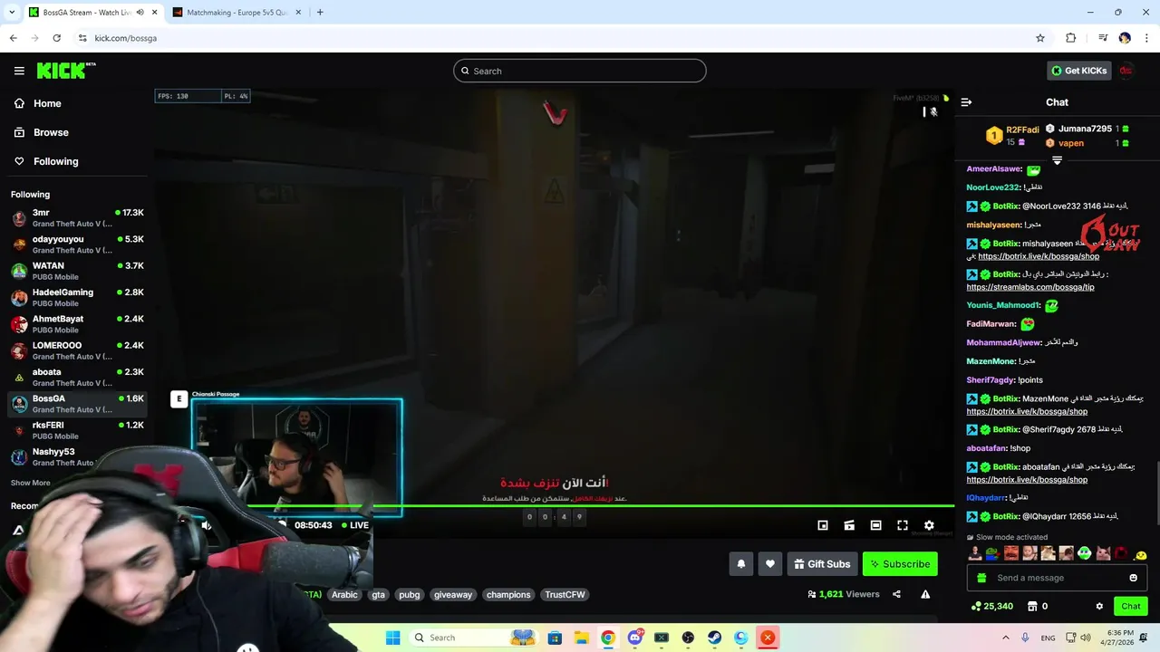Show hidden system tray icons
This screenshot has width=1160, height=652.
pos(1006,638)
